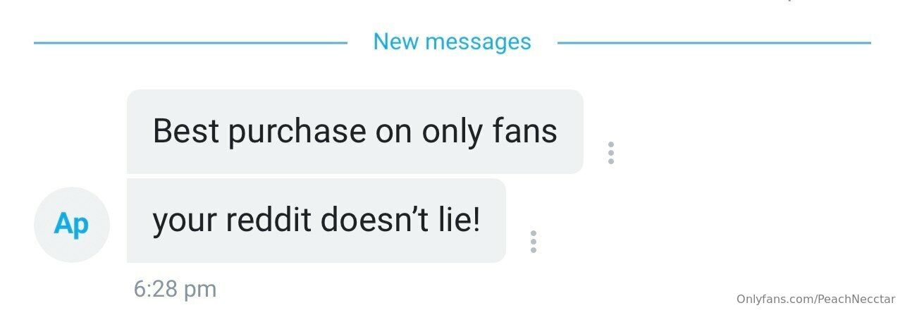This screenshot has height=315, width=905.
Task: Click the word "reddit" in second message
Action: click(269, 221)
